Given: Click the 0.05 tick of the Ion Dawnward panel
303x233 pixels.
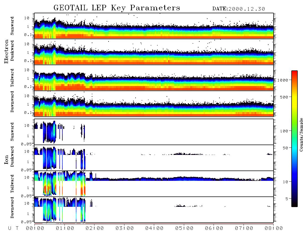Looking at the screenshot, I should 26,222.
